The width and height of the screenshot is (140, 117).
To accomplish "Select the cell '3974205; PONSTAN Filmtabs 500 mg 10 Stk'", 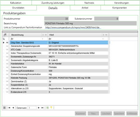I will [78, 78].
